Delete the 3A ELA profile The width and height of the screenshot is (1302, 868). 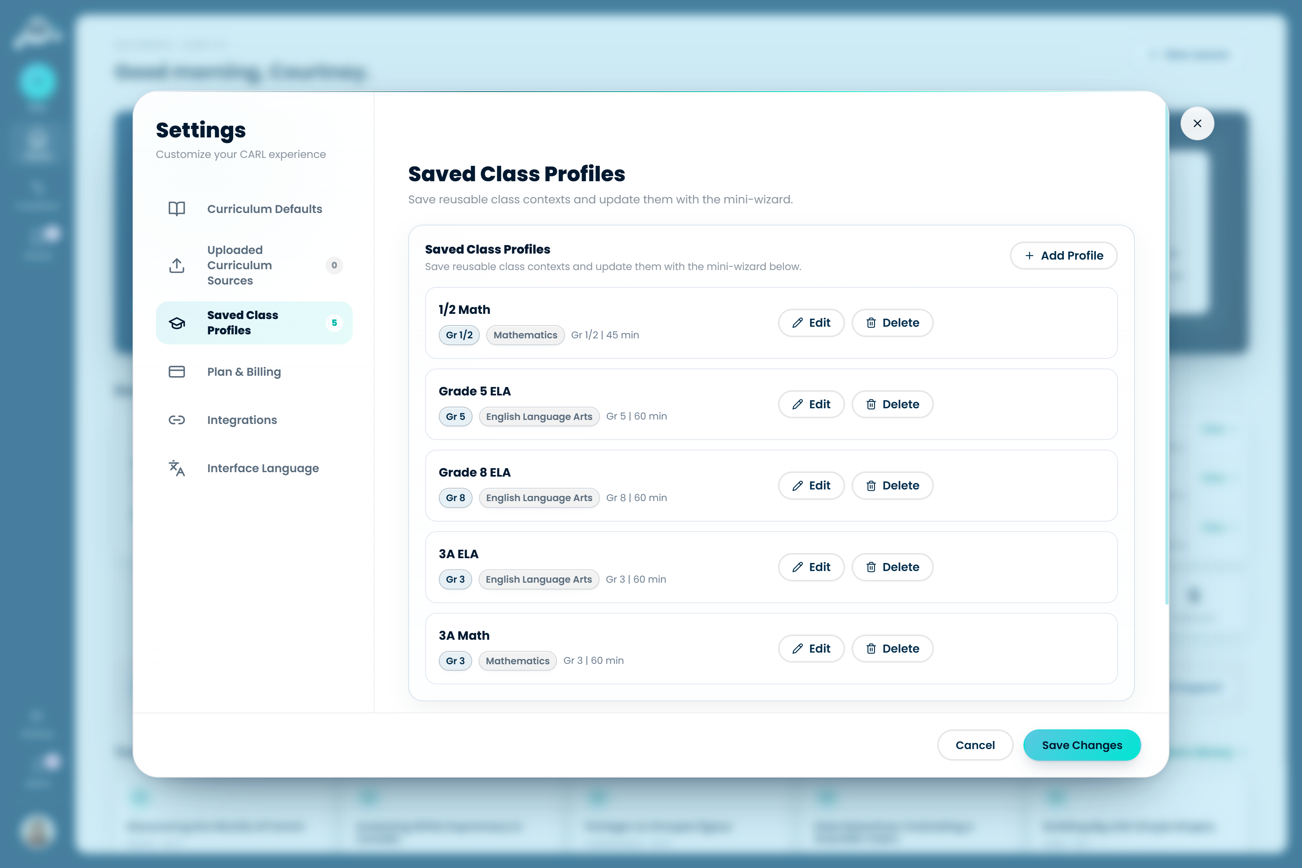(893, 567)
